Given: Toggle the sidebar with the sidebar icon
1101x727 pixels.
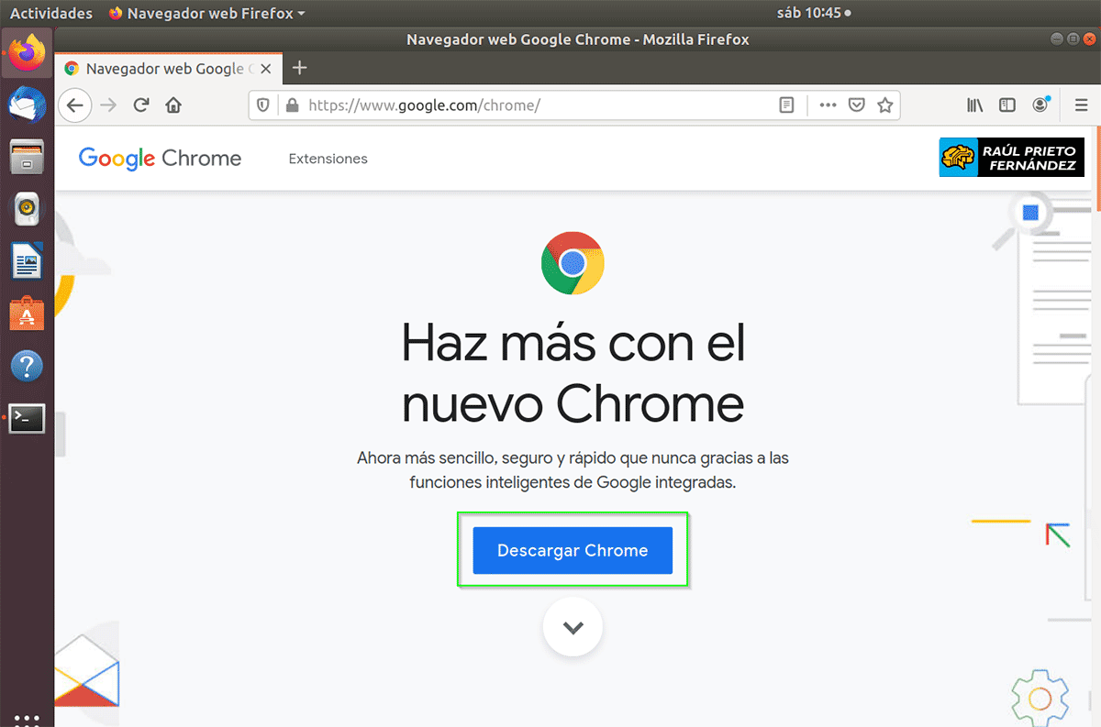Looking at the screenshot, I should tap(1006, 105).
